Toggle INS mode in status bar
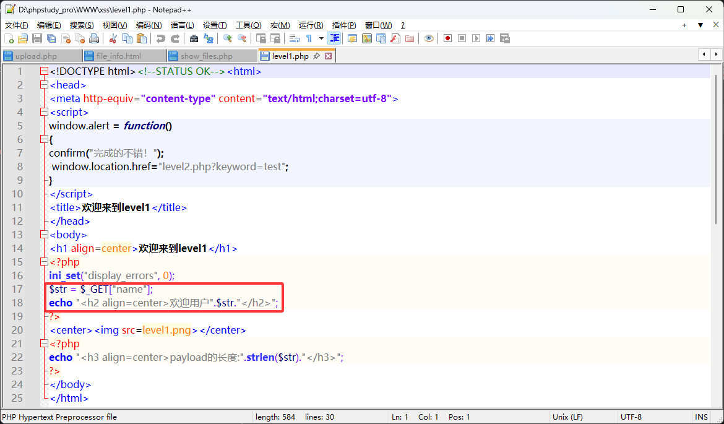 click(x=701, y=417)
